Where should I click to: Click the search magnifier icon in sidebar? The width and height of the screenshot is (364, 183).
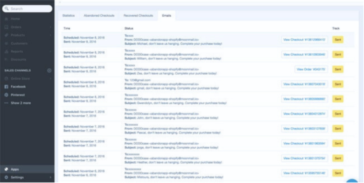pyautogui.click(x=6, y=9)
